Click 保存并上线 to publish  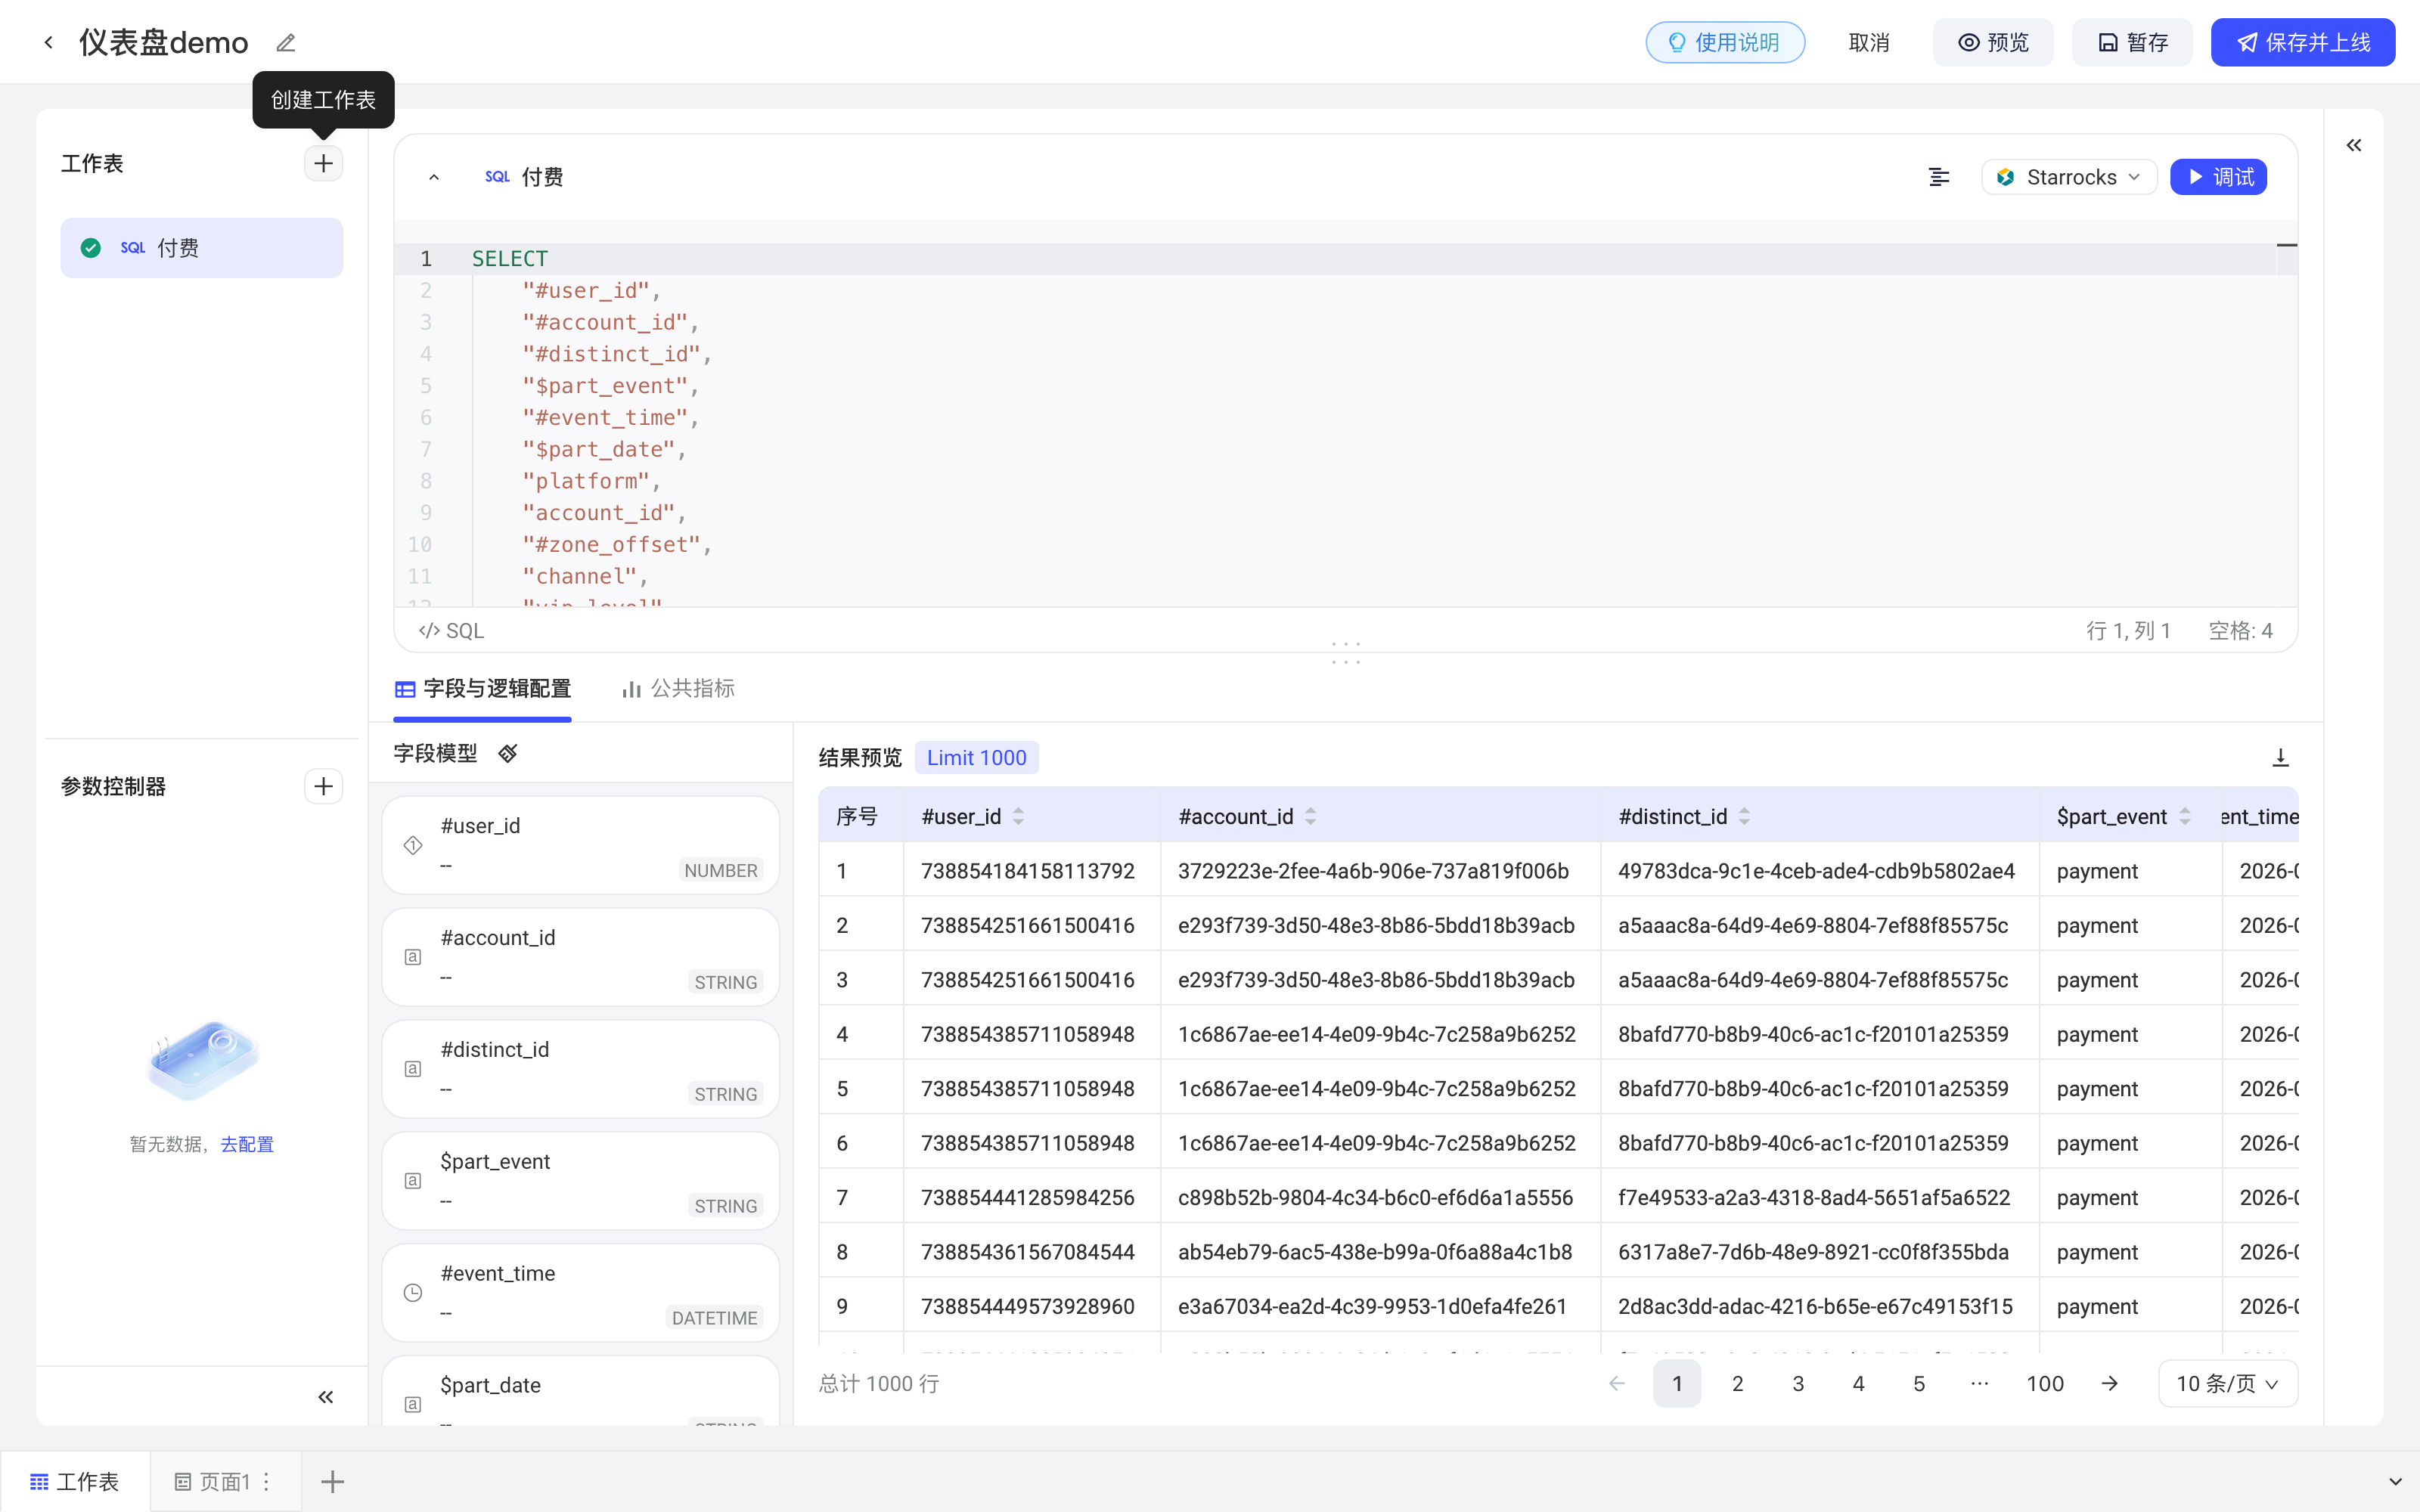coord(2302,42)
